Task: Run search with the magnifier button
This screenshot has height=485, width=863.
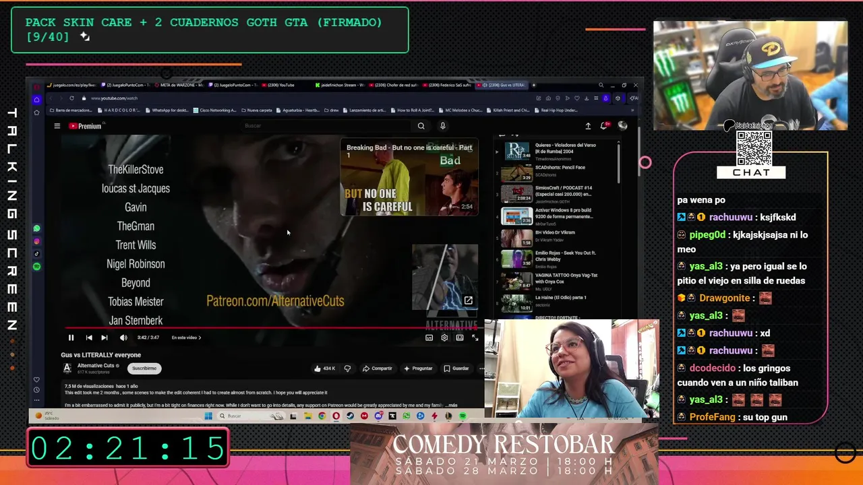Action: [x=421, y=126]
